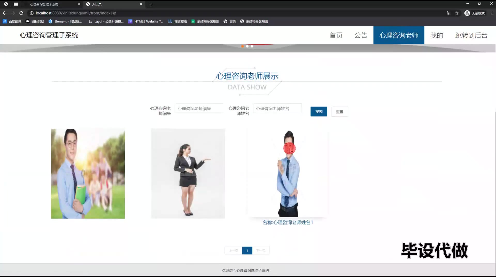This screenshot has width=496, height=277.
Task: Click the blue 搜索 button
Action: click(x=319, y=112)
